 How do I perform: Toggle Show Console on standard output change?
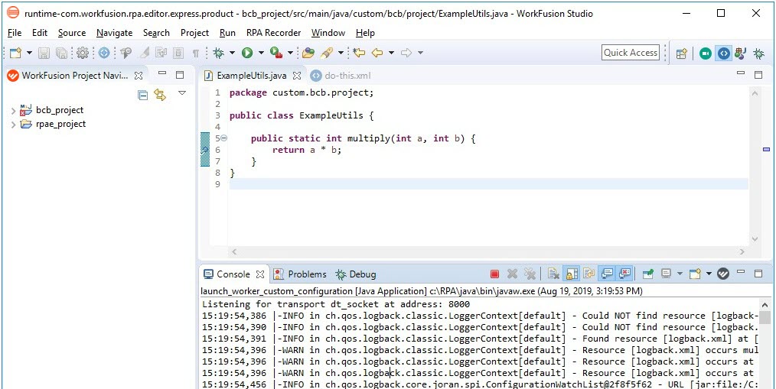tap(607, 274)
